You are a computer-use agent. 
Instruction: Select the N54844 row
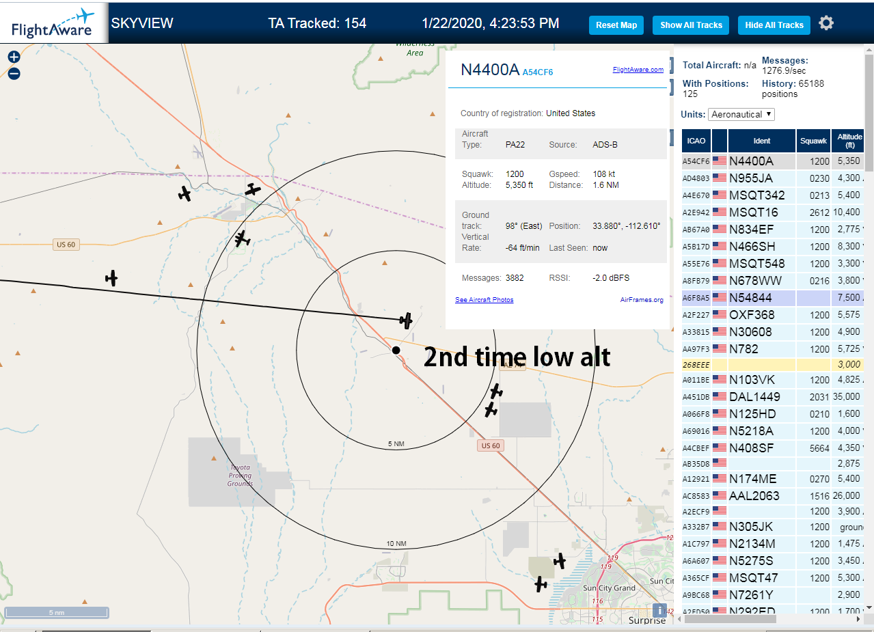pyautogui.click(x=774, y=298)
